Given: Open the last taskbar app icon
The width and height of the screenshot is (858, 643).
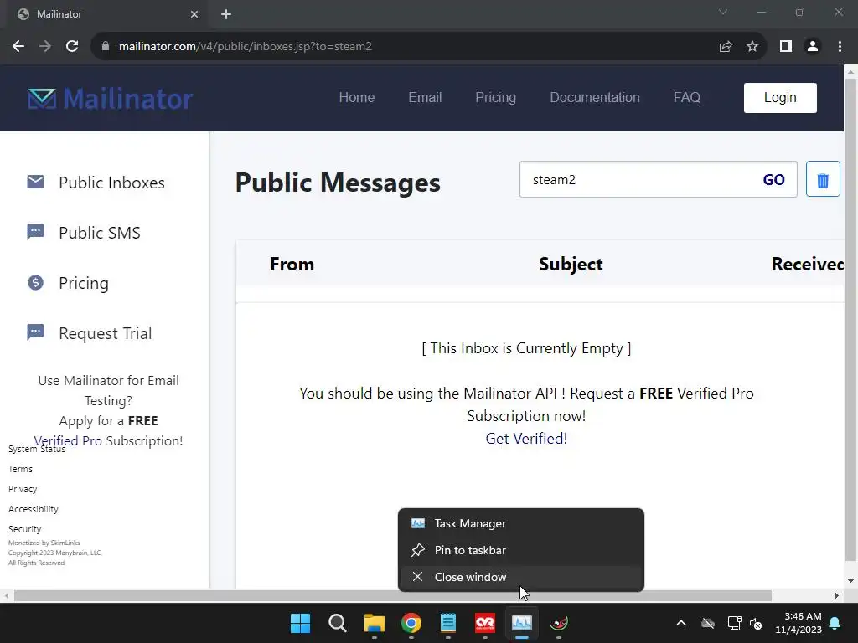Looking at the screenshot, I should click(x=559, y=623).
